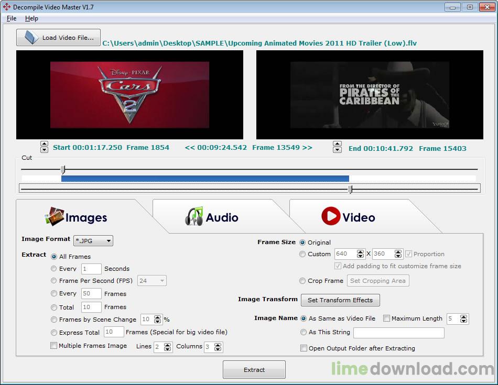Click the Load Video File book icon
The width and height of the screenshot is (498, 385).
[30, 38]
